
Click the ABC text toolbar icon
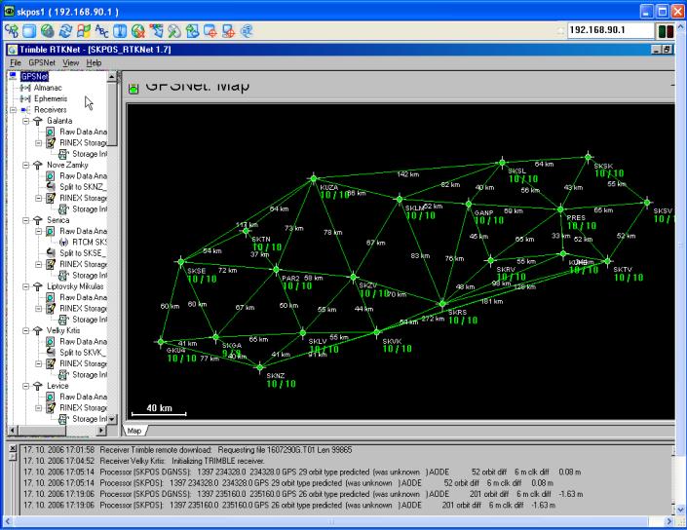tap(101, 30)
